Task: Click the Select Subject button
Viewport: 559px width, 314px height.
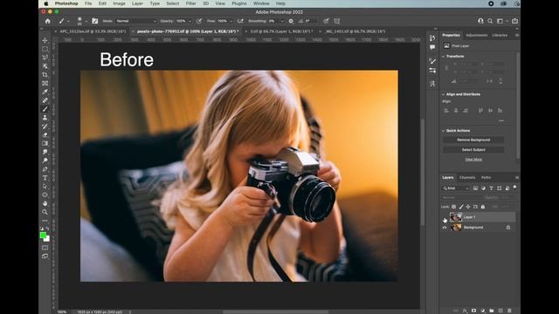Action: (473, 150)
